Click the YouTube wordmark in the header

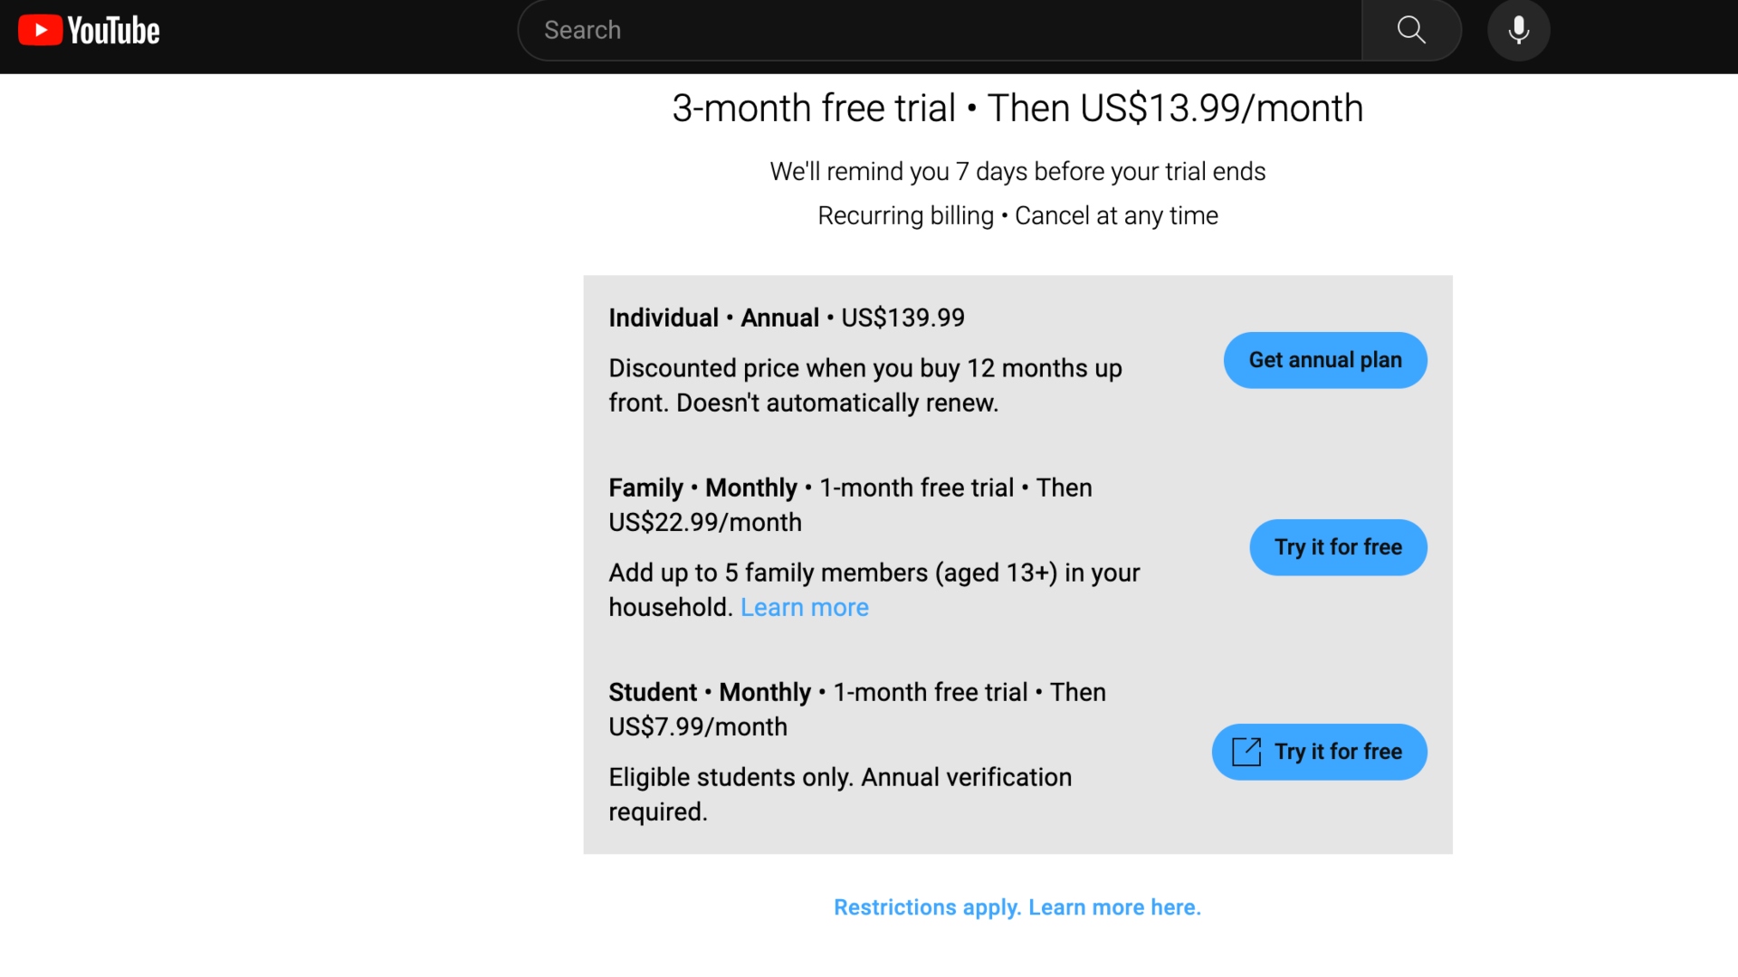pyautogui.click(x=114, y=31)
